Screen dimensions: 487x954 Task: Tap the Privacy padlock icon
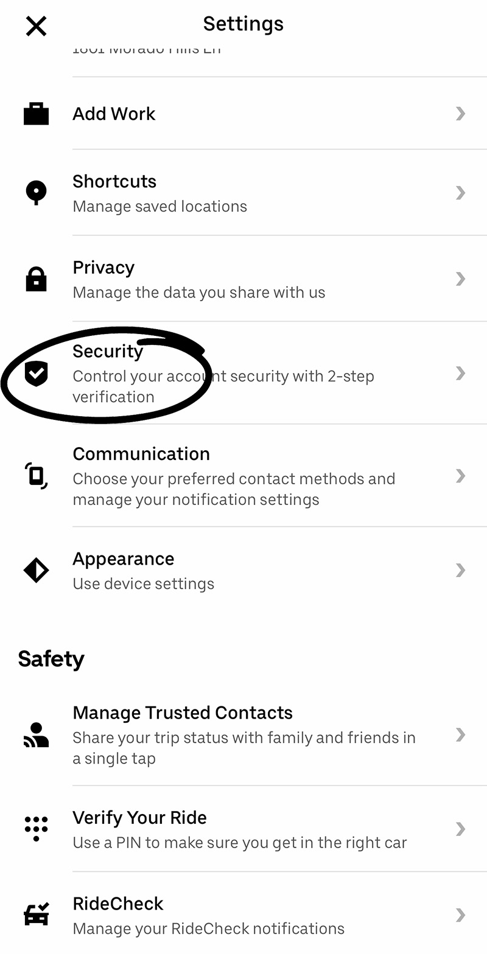coord(36,279)
